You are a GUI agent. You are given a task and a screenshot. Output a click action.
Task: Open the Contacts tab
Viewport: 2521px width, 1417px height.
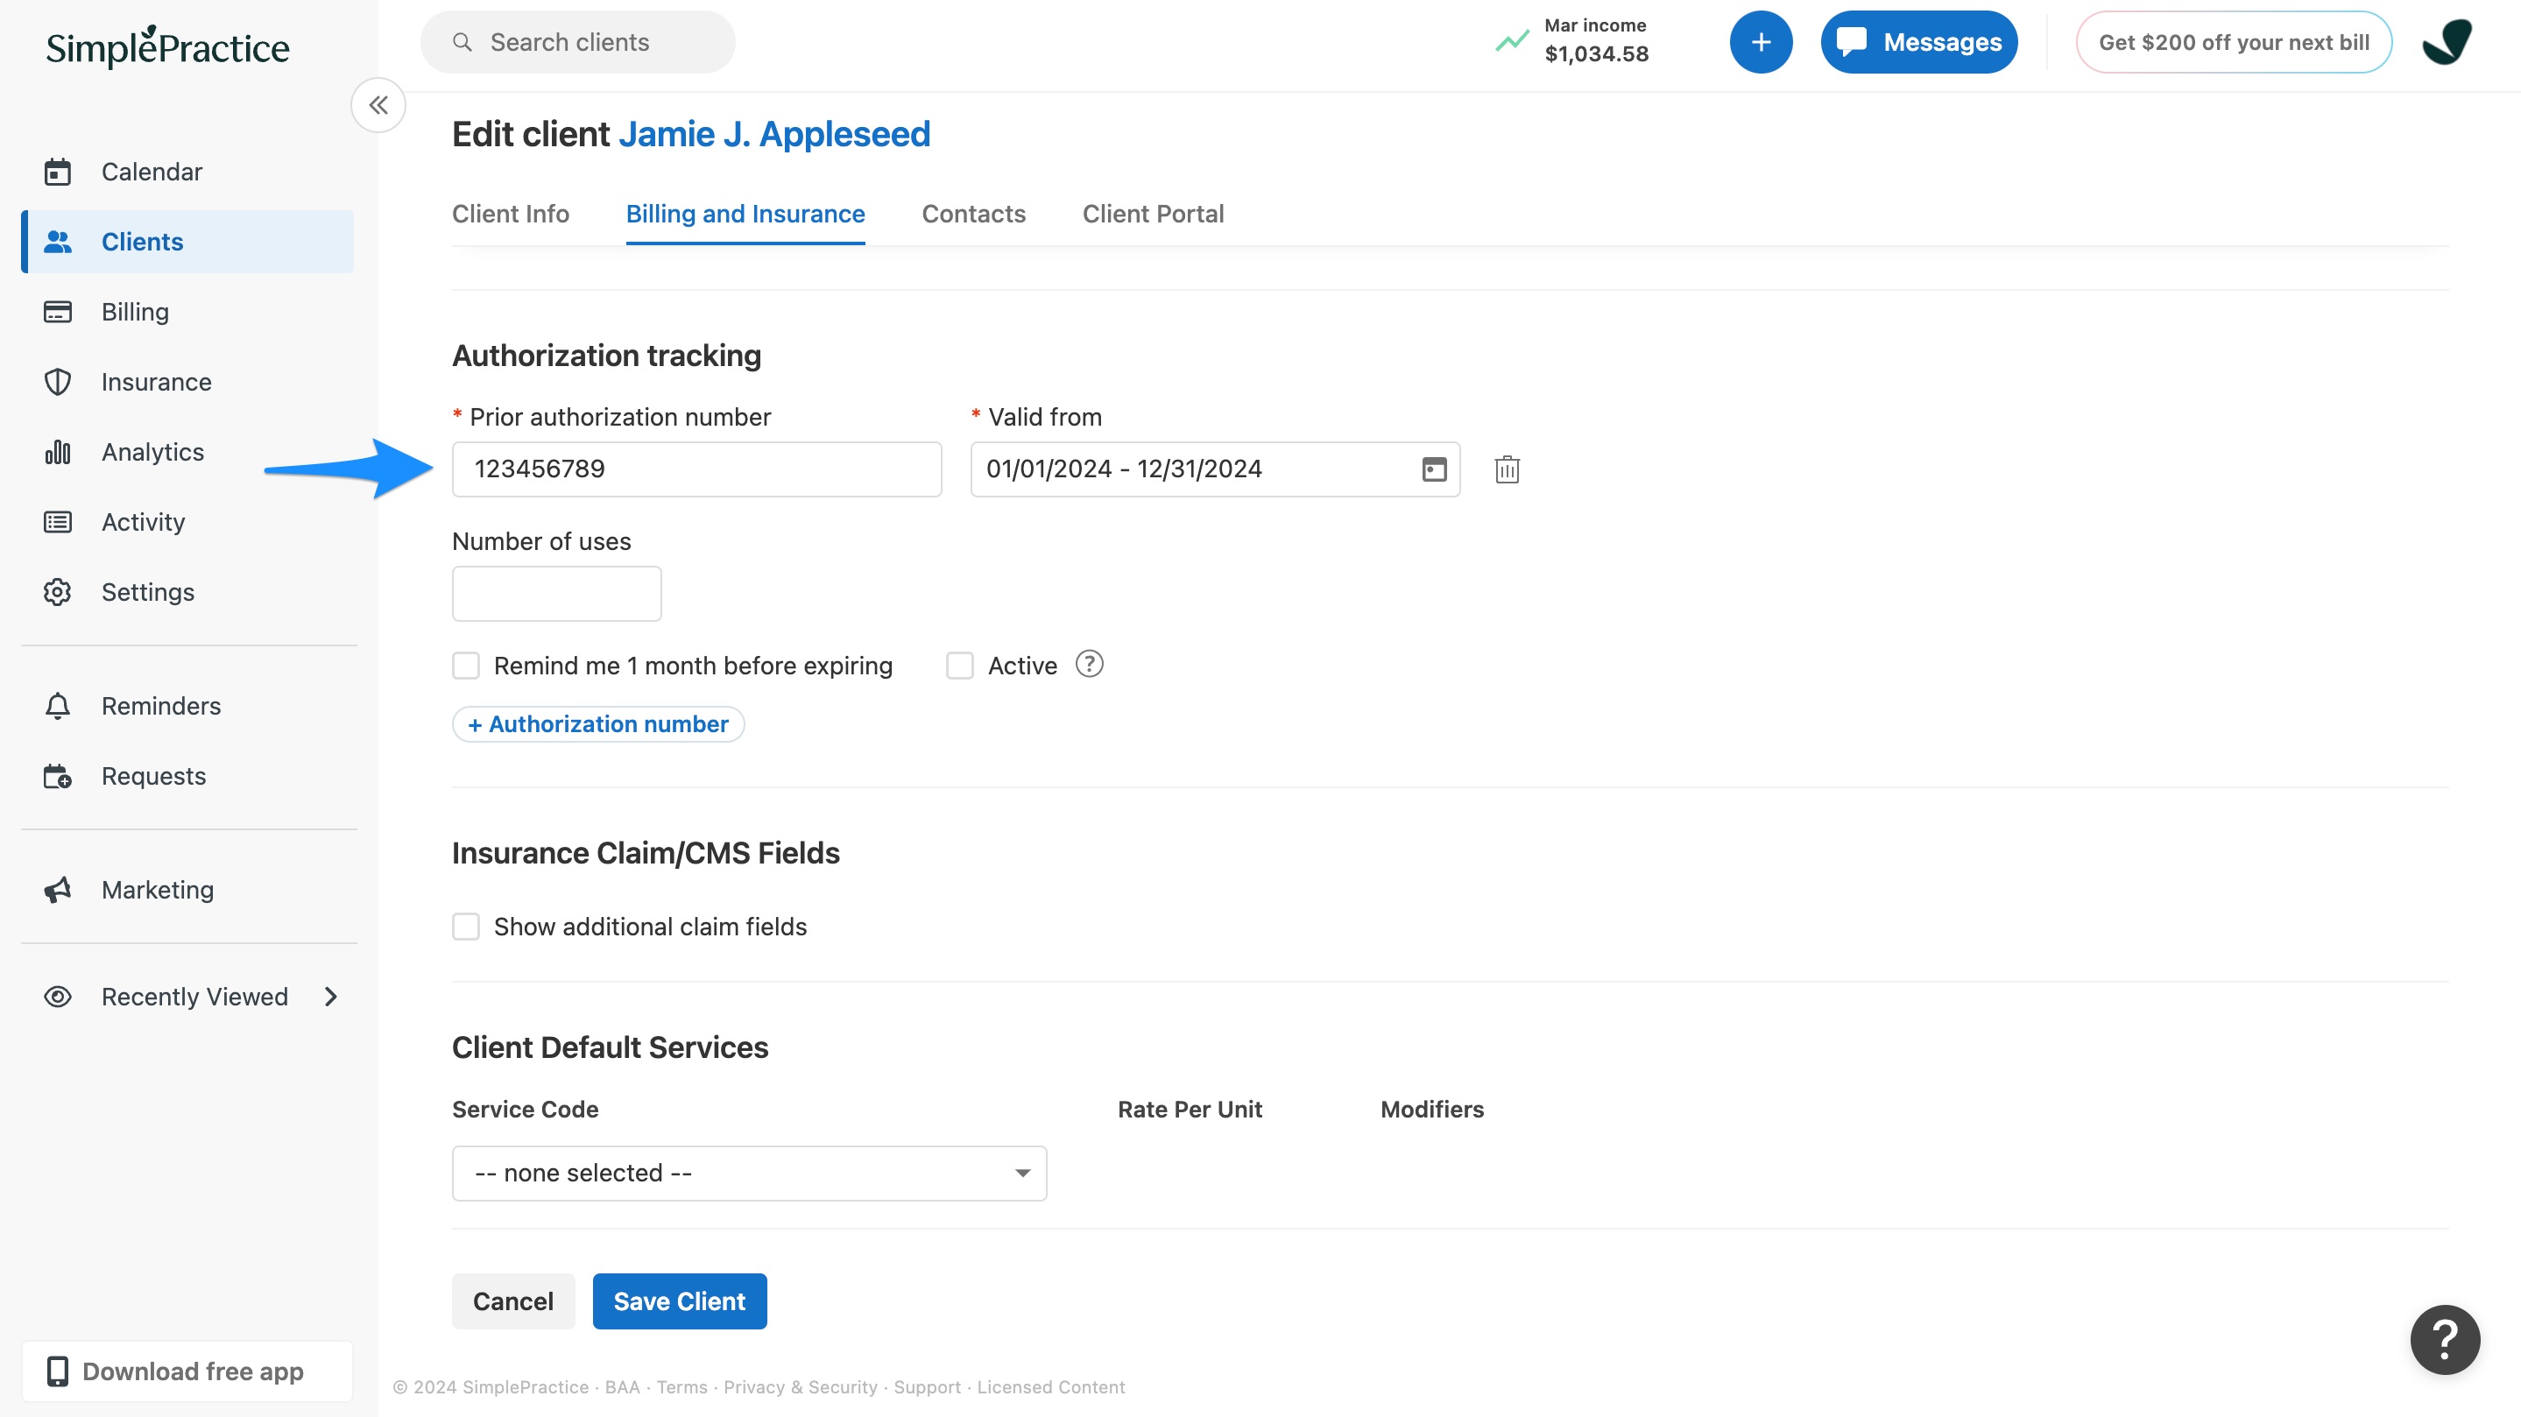click(973, 214)
